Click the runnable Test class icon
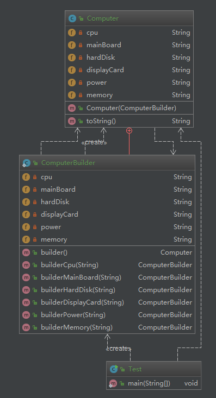The image size is (216, 398). point(114,369)
